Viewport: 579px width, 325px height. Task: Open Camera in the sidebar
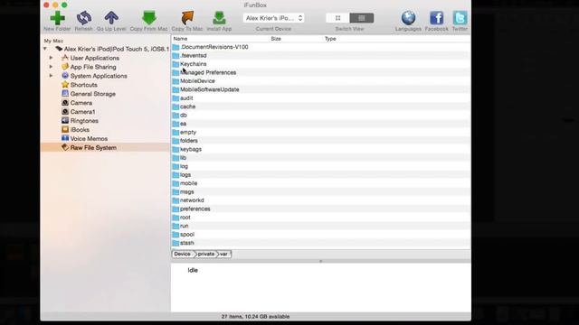pyautogui.click(x=81, y=103)
